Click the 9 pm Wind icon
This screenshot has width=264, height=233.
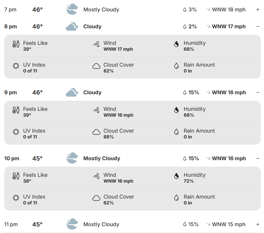96,110
